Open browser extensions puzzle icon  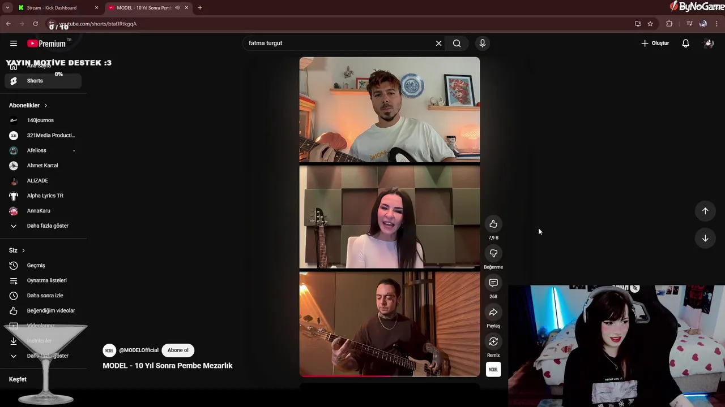tap(669, 24)
